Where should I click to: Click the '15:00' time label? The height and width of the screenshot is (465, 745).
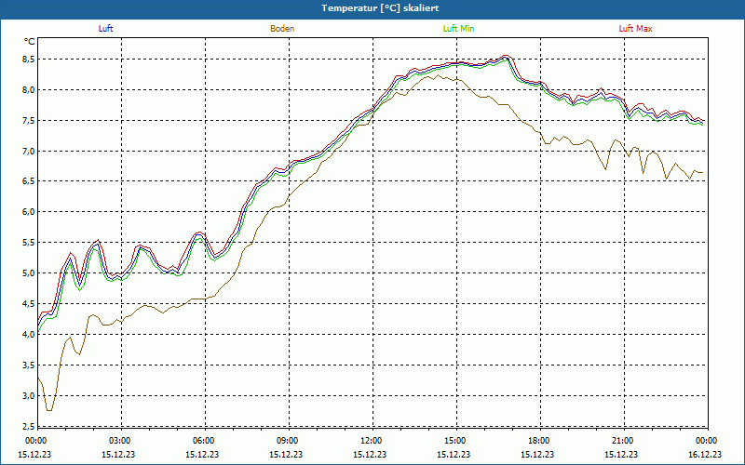tap(454, 441)
